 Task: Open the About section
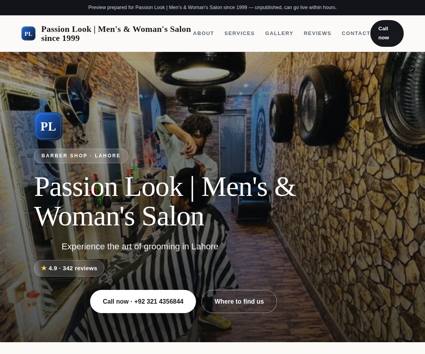click(x=203, y=33)
